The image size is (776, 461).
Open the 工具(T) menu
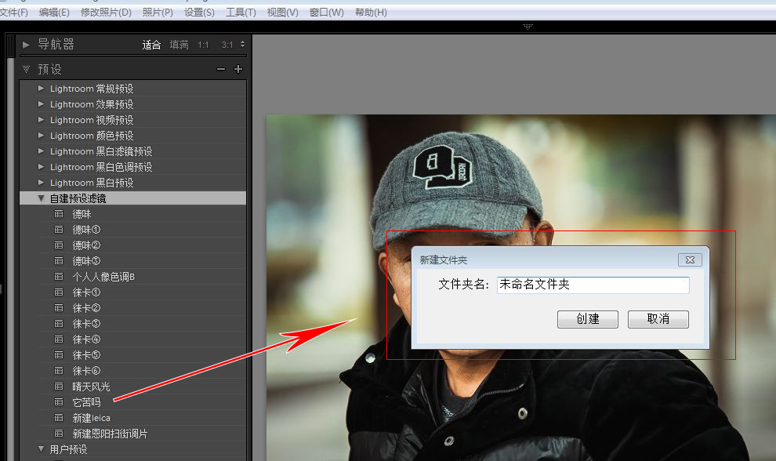pyautogui.click(x=241, y=13)
